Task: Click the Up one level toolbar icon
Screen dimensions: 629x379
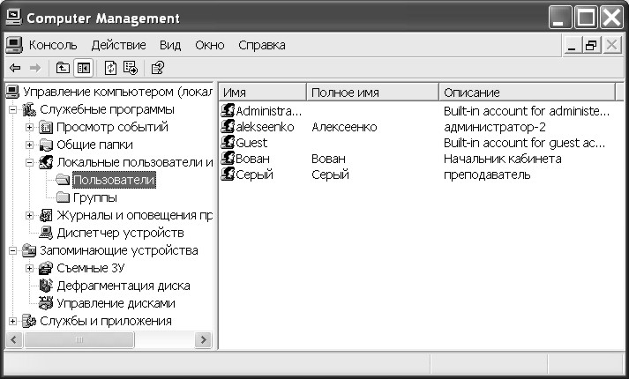Action: click(62, 68)
